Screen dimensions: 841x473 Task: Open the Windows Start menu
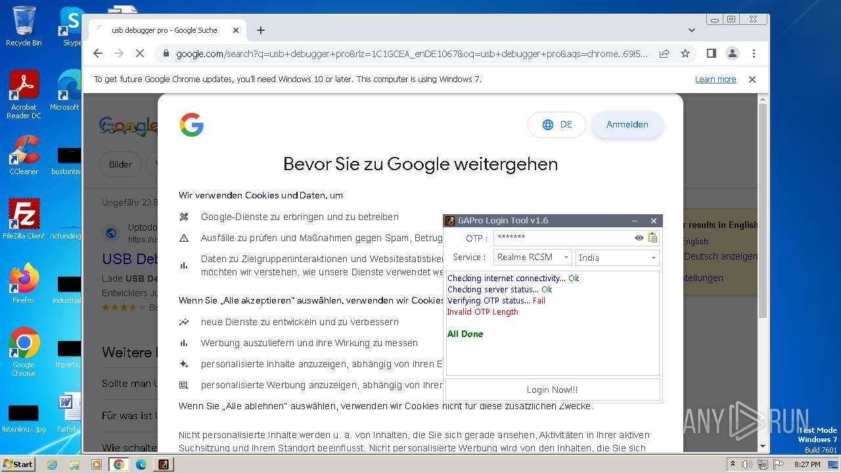(x=18, y=464)
